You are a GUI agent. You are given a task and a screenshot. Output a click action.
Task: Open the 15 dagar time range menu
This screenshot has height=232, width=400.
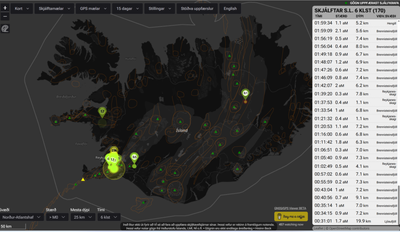pyautogui.click(x=127, y=9)
